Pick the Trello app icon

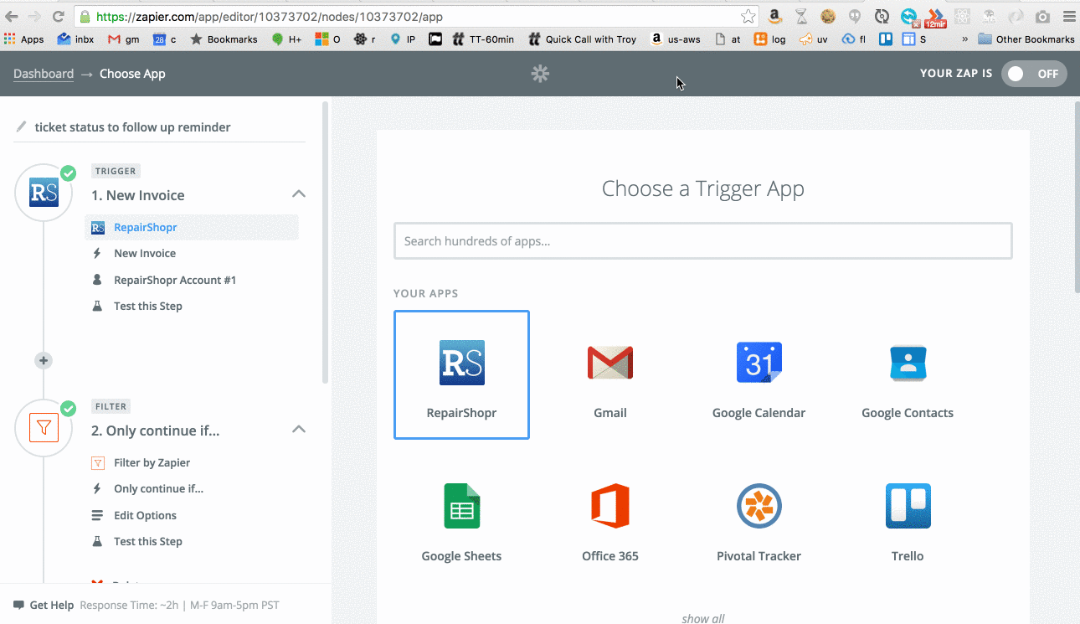click(x=908, y=506)
